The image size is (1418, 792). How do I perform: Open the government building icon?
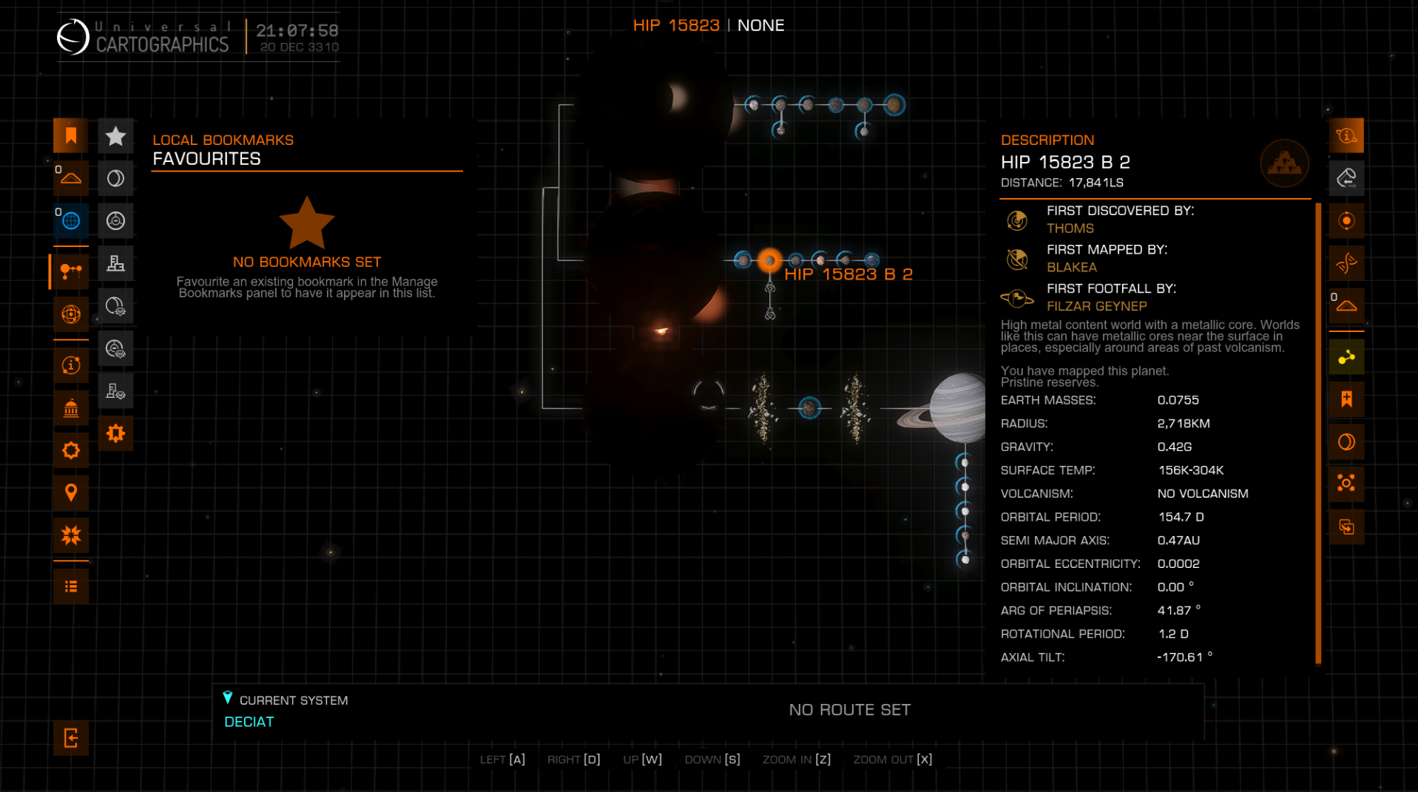[x=71, y=408]
